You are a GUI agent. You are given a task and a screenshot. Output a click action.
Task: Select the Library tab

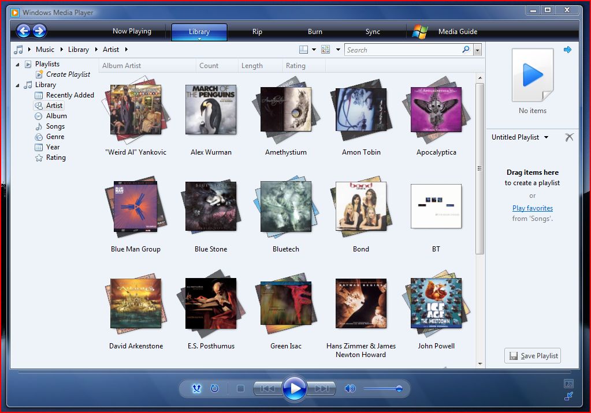tap(199, 32)
